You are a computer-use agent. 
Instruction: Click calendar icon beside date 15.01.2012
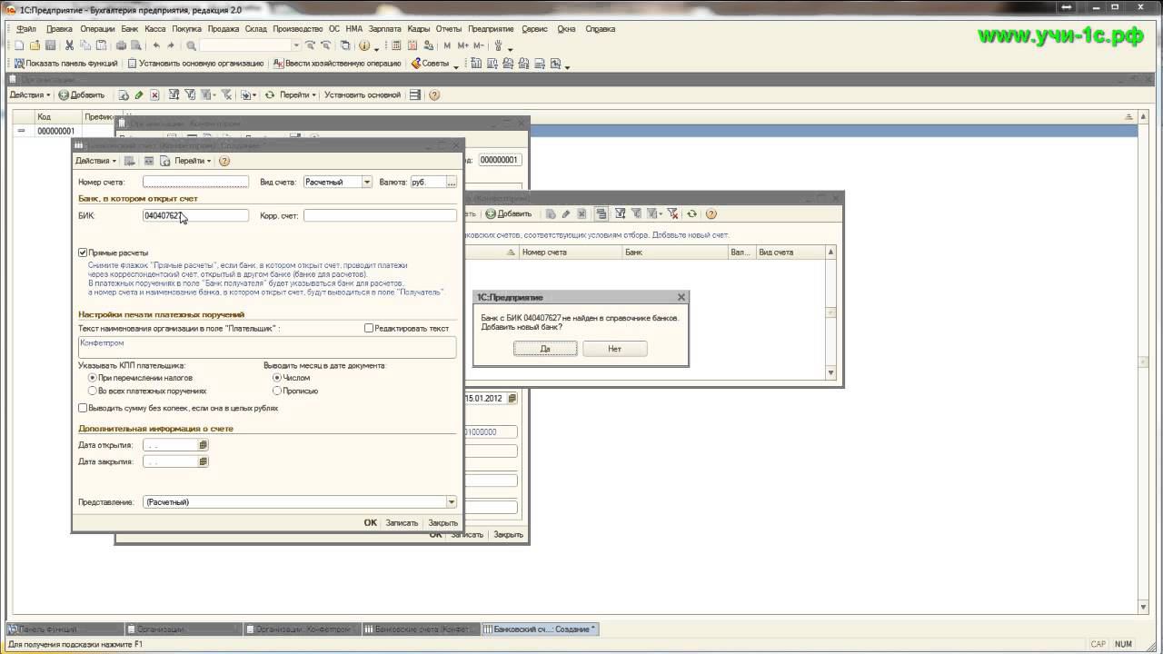coord(512,398)
